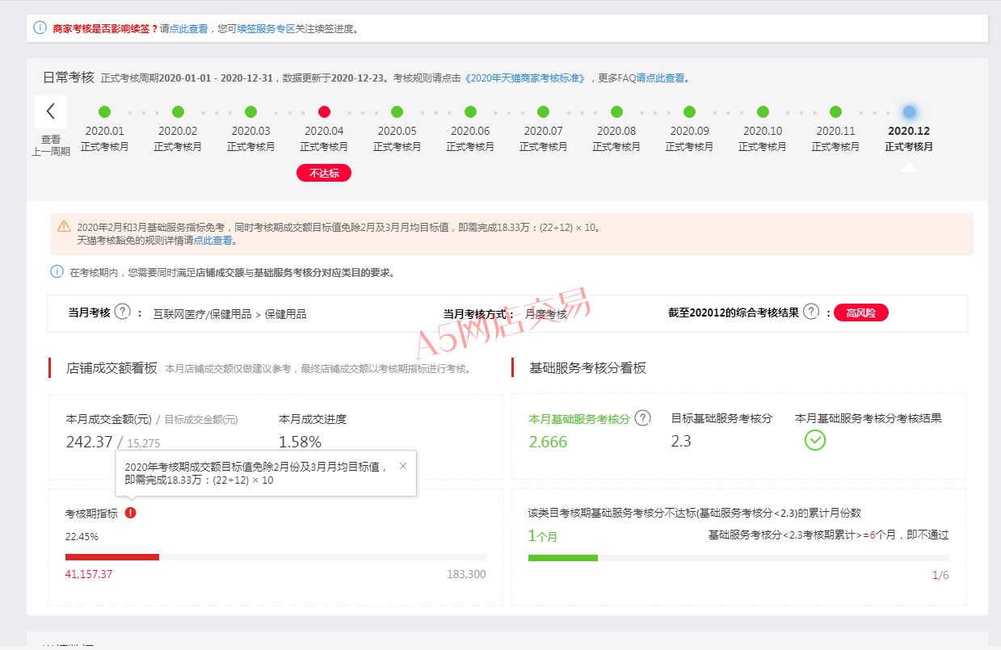Click the green service score progress bar
1001x650 pixels.
[x=562, y=558]
